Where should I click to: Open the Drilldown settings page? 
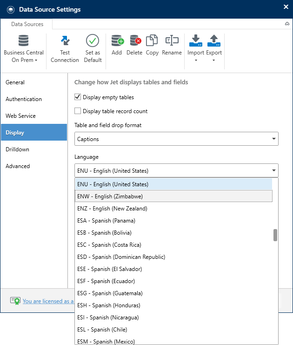point(34,149)
